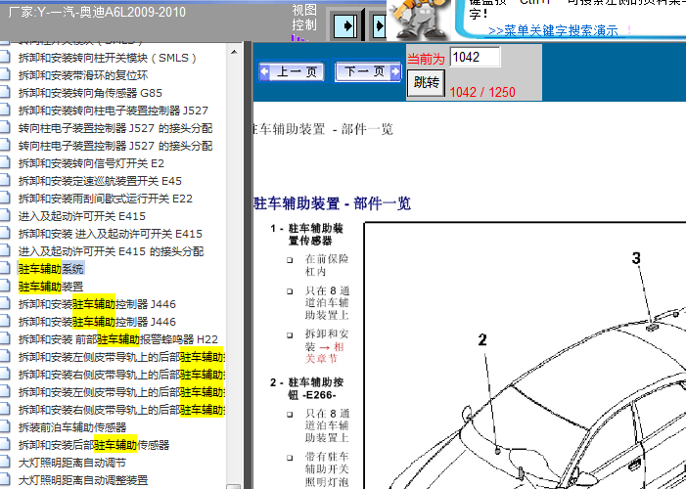The image size is (686, 489).
Task: Click item 1 heading 驻车辅助装置传感器
Action: [x=315, y=235]
